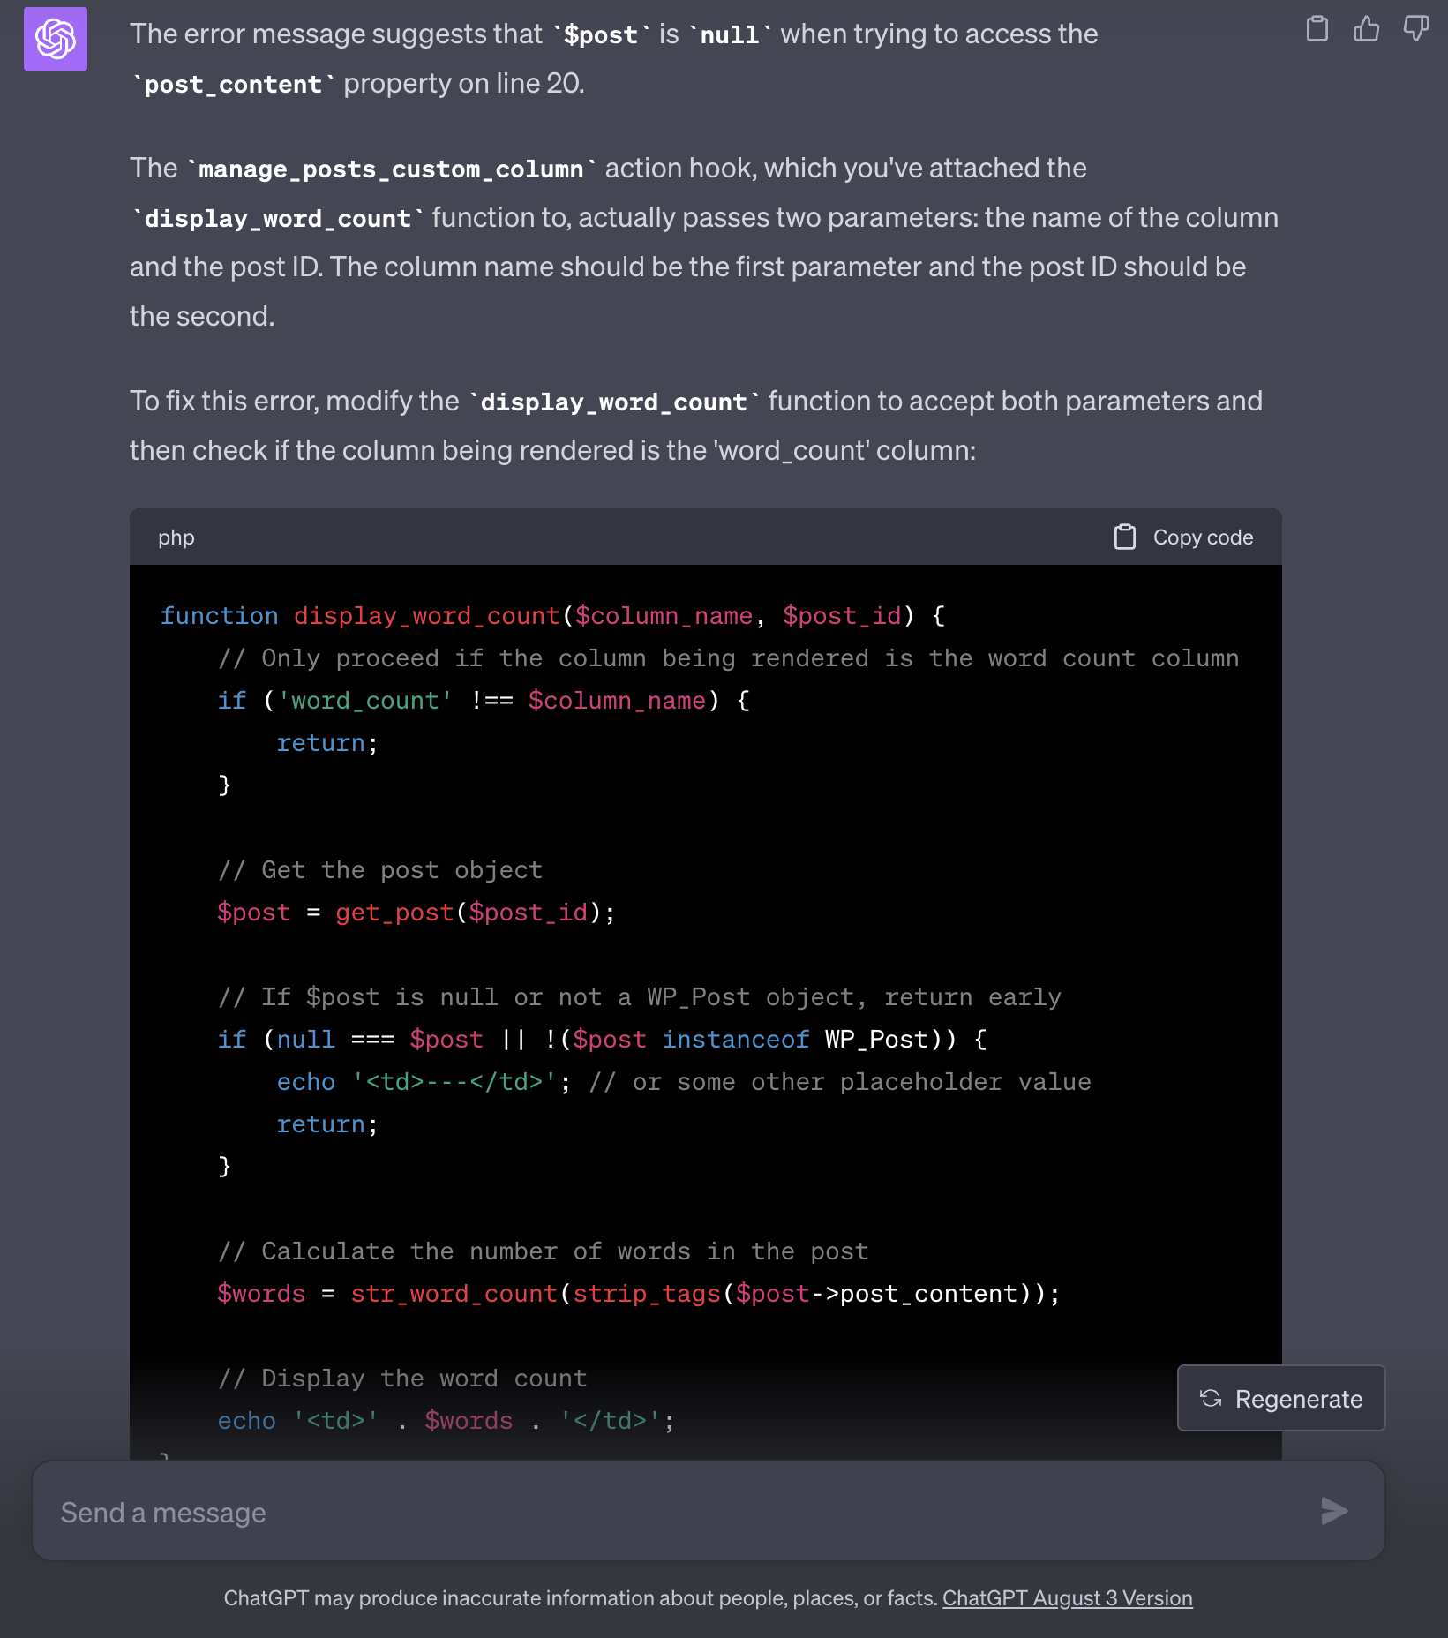Click the '// Only proceed if the column' comment
Viewport: 1448px width, 1638px height.
point(729,658)
